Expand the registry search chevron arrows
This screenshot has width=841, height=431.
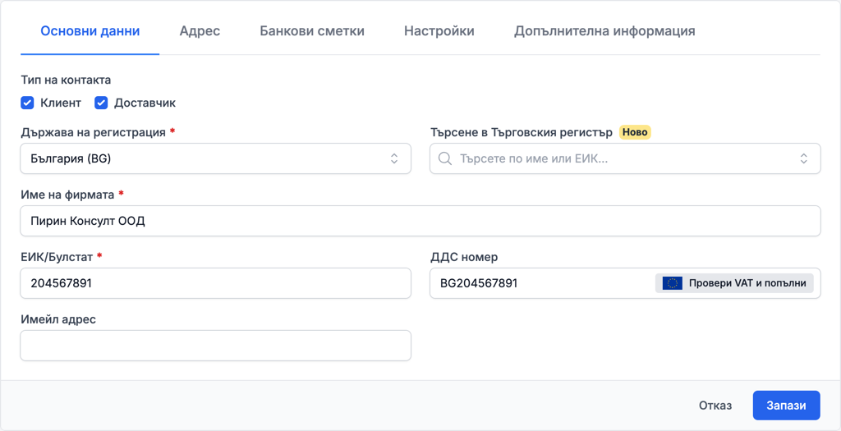[x=803, y=158]
